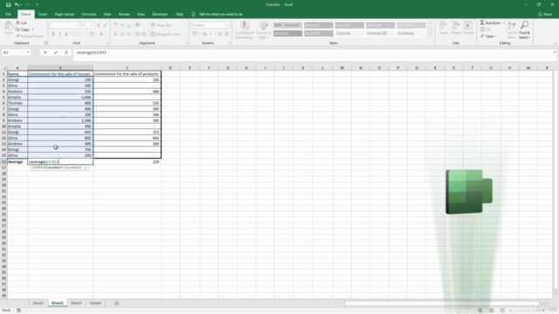Viewport: 559px width, 314px height.
Task: Click Increase Decimal icon
Action: [x=219, y=34]
